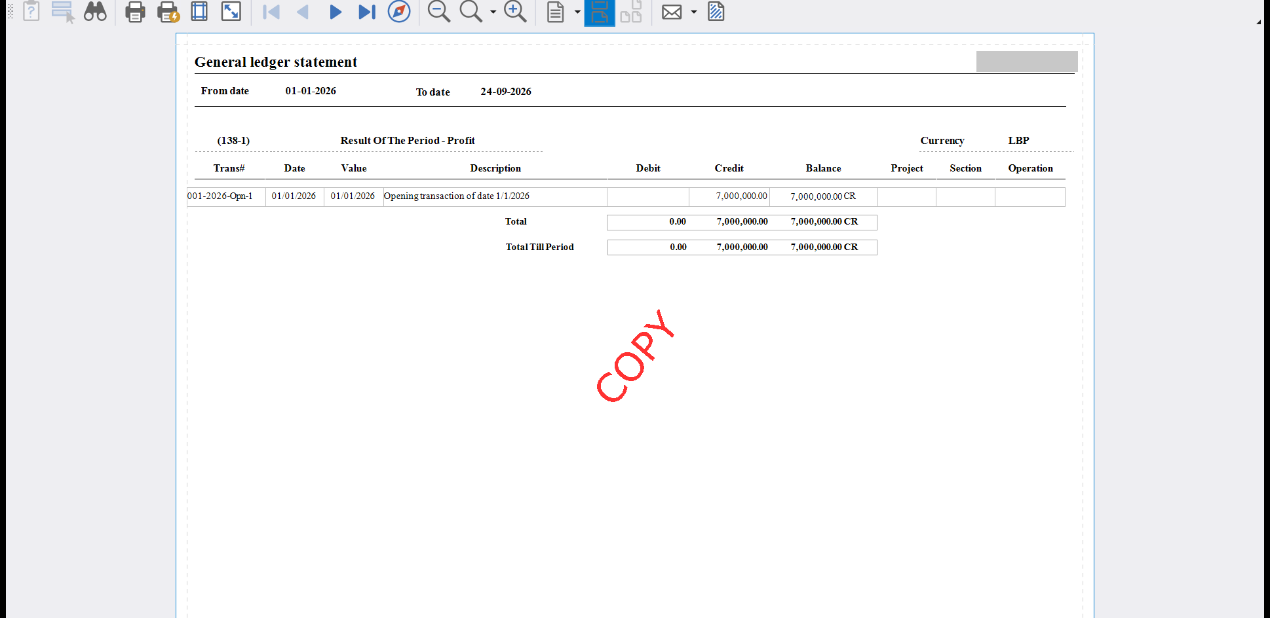Click the To date value 24-09-2026
The image size is (1270, 618).
pos(506,92)
